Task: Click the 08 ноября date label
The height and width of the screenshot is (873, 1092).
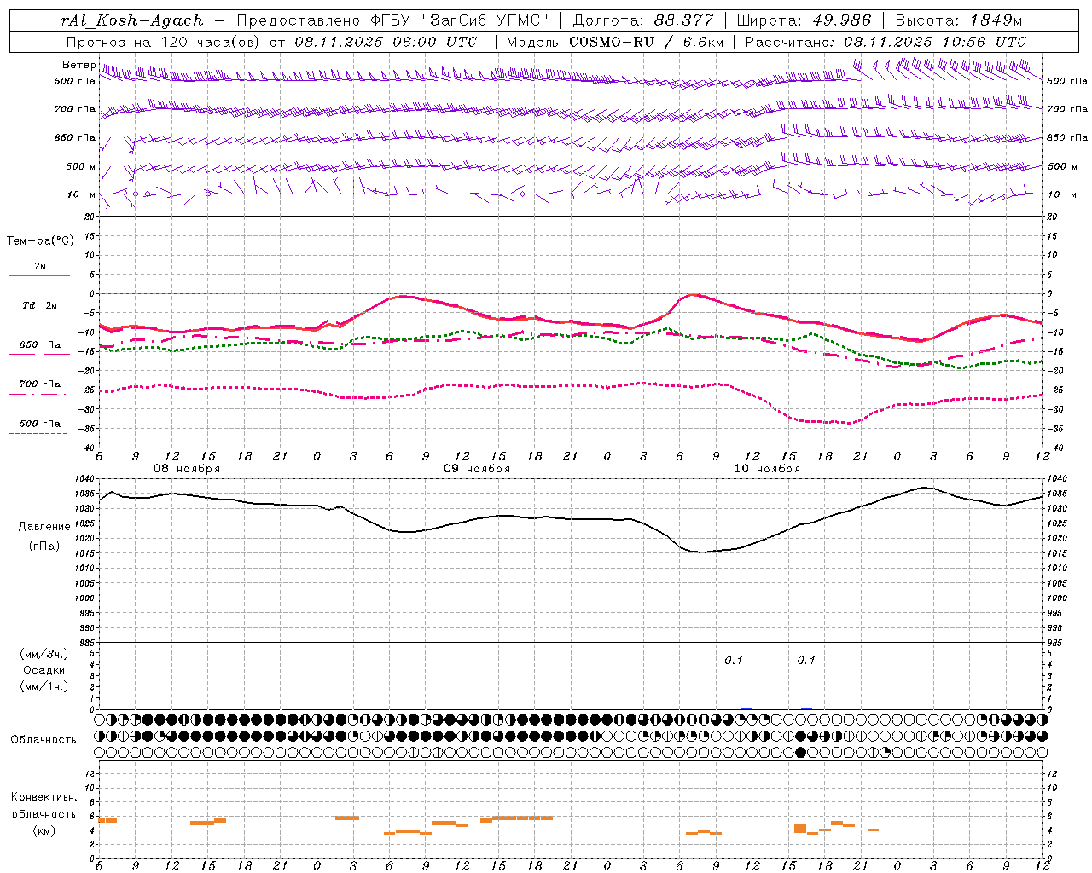Action: coord(187,469)
